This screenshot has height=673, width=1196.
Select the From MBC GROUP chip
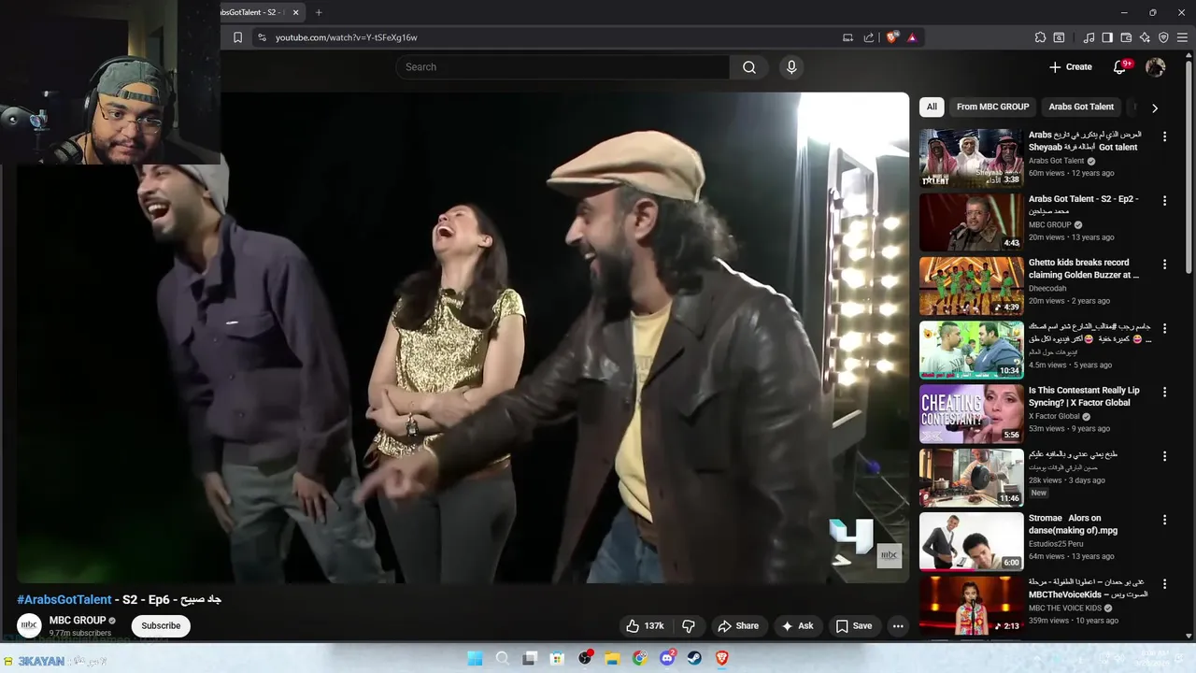[992, 107]
